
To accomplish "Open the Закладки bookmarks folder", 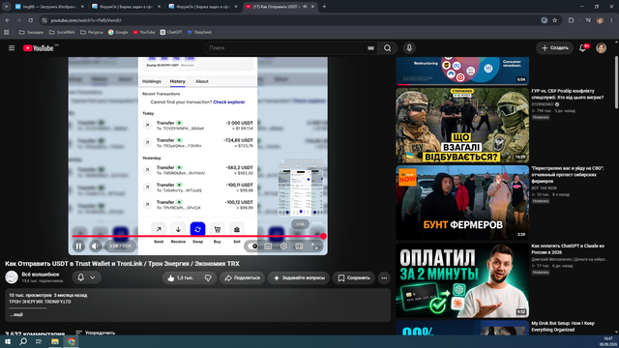I will click(x=31, y=32).
